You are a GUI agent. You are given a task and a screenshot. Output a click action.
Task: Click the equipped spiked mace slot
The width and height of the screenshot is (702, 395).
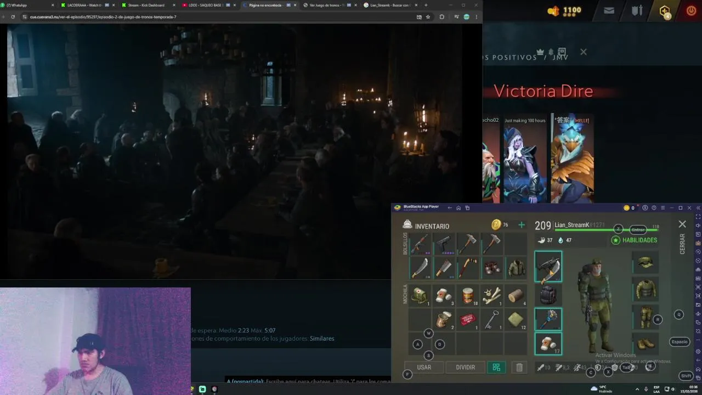click(x=548, y=319)
